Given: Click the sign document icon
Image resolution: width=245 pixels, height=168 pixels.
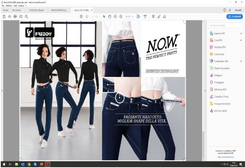Looking at the screenshot, I should pyautogui.click(x=164, y=16).
